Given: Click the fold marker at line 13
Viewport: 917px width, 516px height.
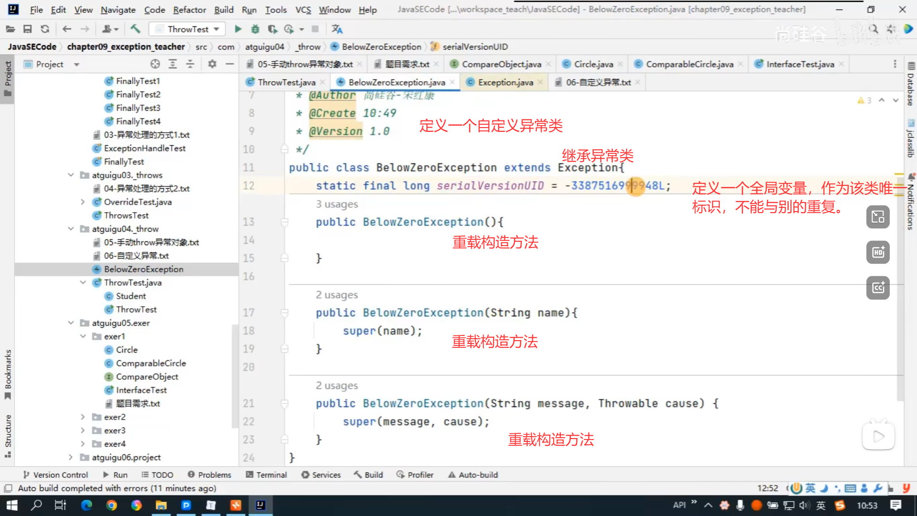Looking at the screenshot, I should click(x=285, y=222).
